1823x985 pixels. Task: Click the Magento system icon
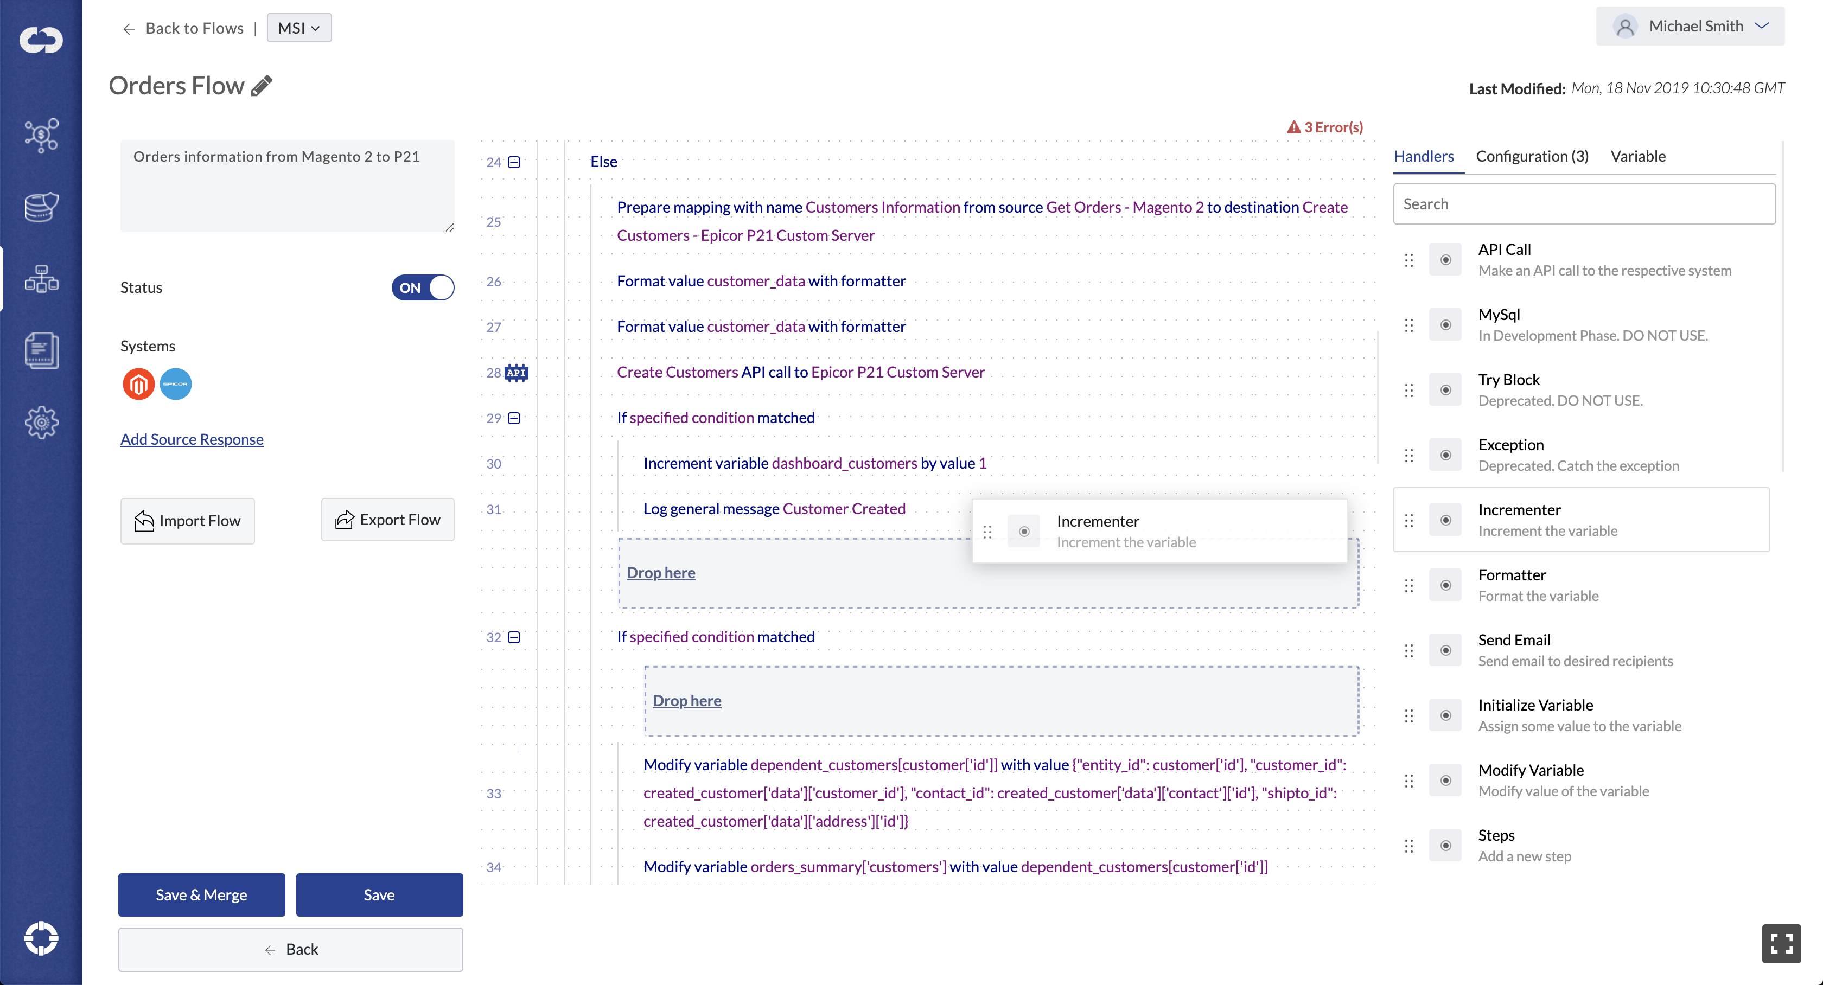[x=139, y=384]
